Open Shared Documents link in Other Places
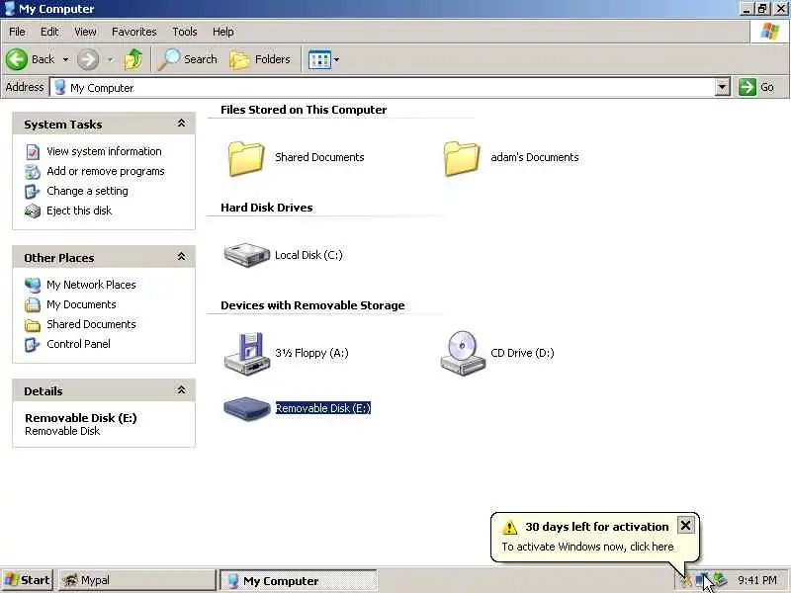 click(x=91, y=324)
